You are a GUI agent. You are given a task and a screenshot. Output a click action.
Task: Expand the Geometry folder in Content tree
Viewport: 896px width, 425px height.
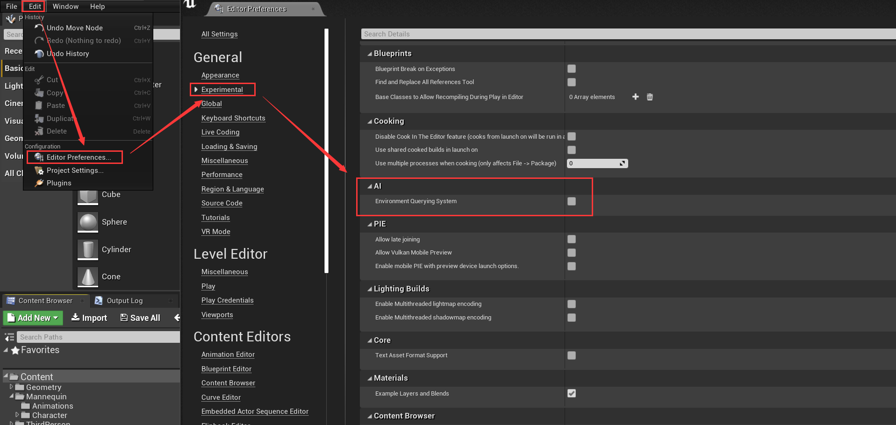12,387
